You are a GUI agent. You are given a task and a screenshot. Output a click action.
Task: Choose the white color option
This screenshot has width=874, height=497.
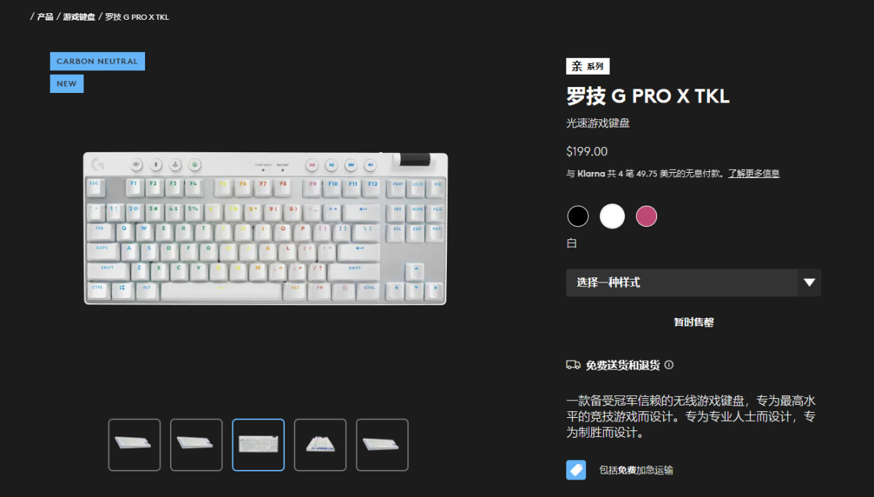[612, 216]
